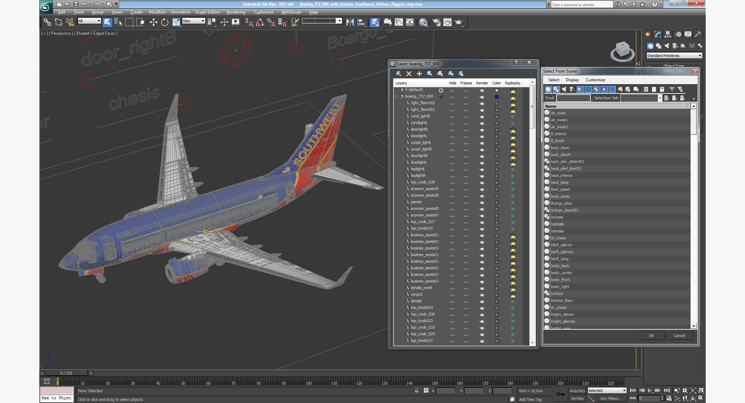This screenshot has height=403, width=745.
Task: Open Customize menu in Select From Scene
Action: click(x=595, y=80)
